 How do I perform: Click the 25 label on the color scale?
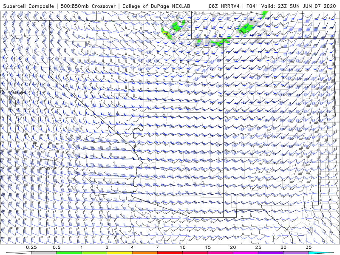click(258, 247)
